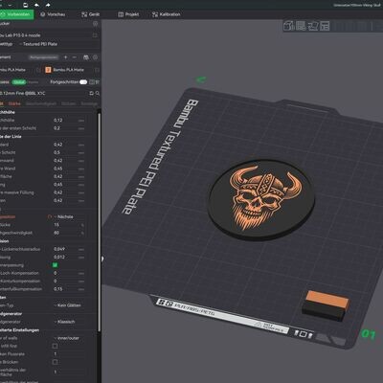Open the 0.12mm Fine @BBL X1C preset dropdown
This screenshot has width=383, height=383.
(x=43, y=94)
